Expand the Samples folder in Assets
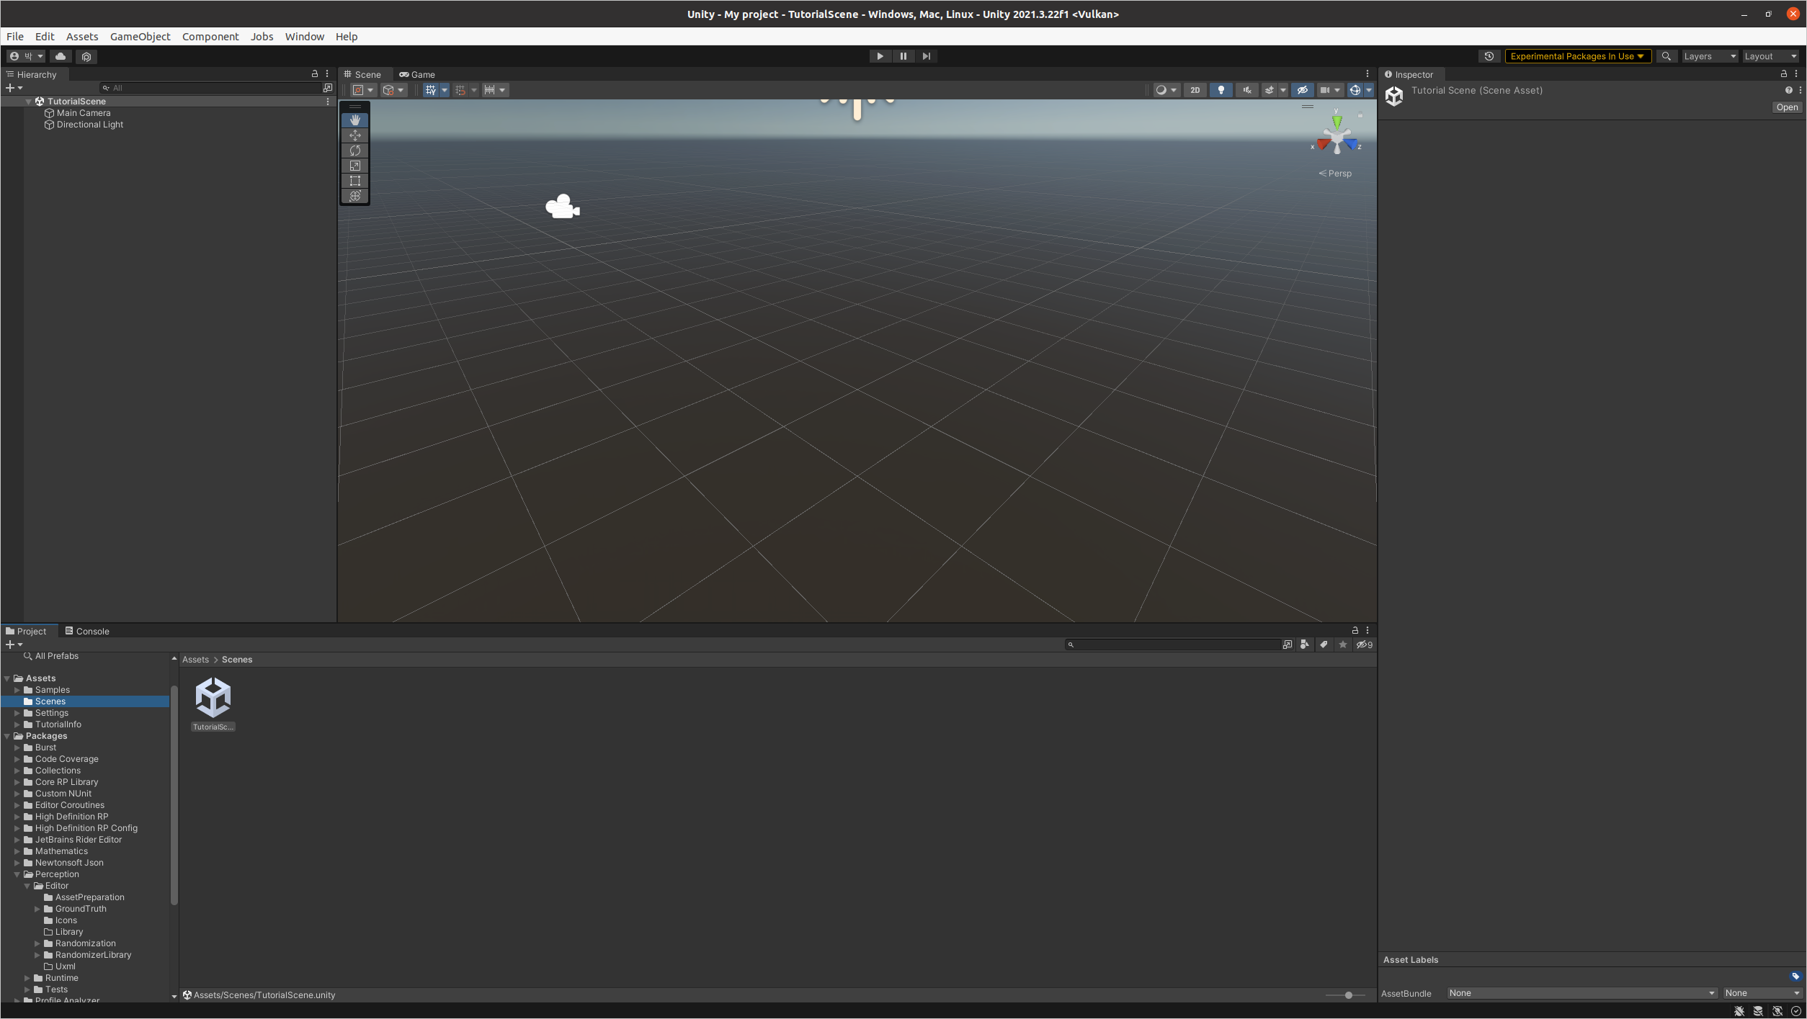 coord(17,690)
